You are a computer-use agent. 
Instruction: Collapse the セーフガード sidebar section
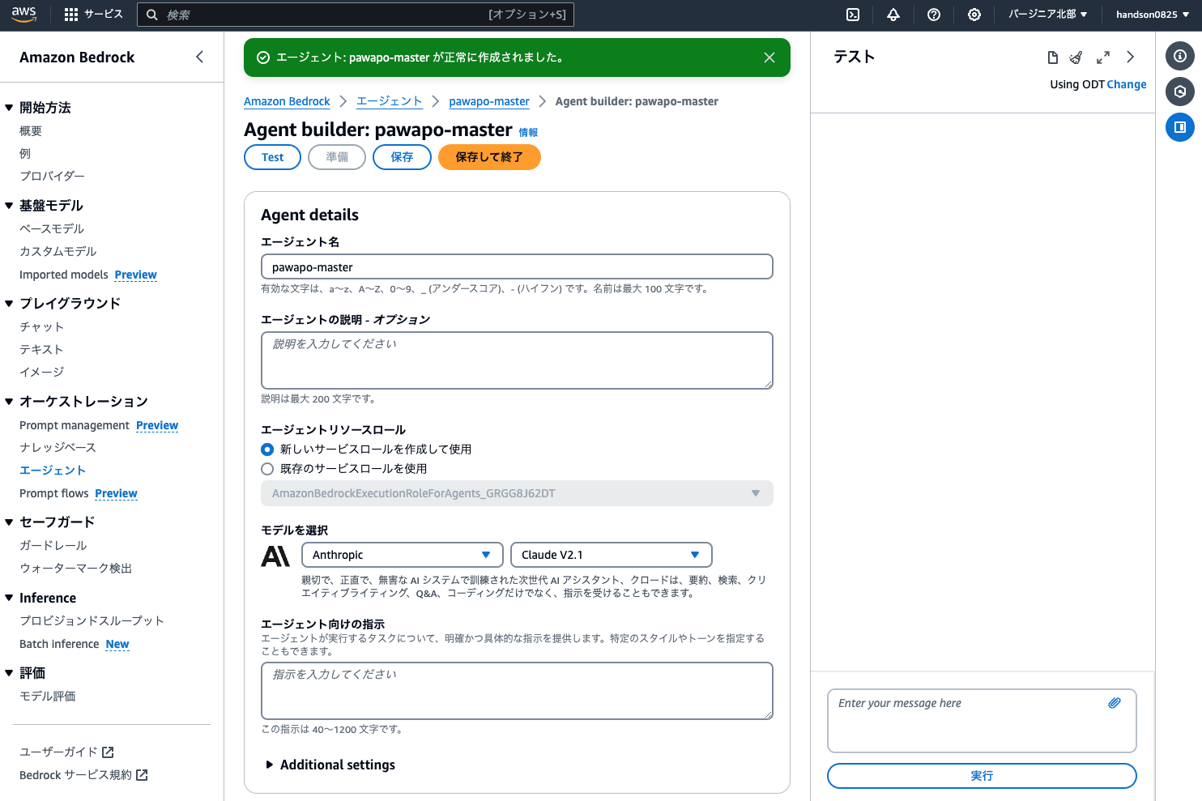pos(9,522)
